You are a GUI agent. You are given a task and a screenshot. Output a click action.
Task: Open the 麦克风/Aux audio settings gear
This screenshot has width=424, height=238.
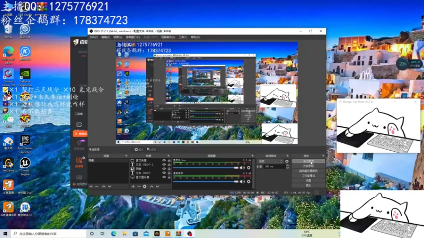(x=249, y=168)
